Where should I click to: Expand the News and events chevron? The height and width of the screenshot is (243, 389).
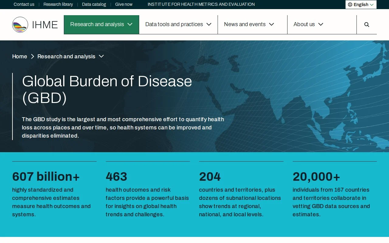[x=271, y=24]
